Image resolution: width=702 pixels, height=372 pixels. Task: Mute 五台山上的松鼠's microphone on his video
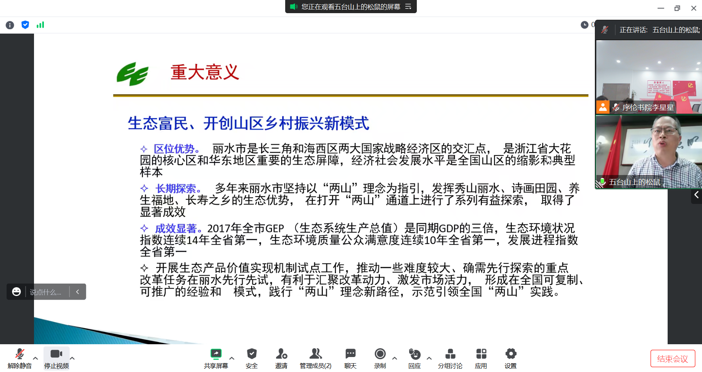pos(602,182)
